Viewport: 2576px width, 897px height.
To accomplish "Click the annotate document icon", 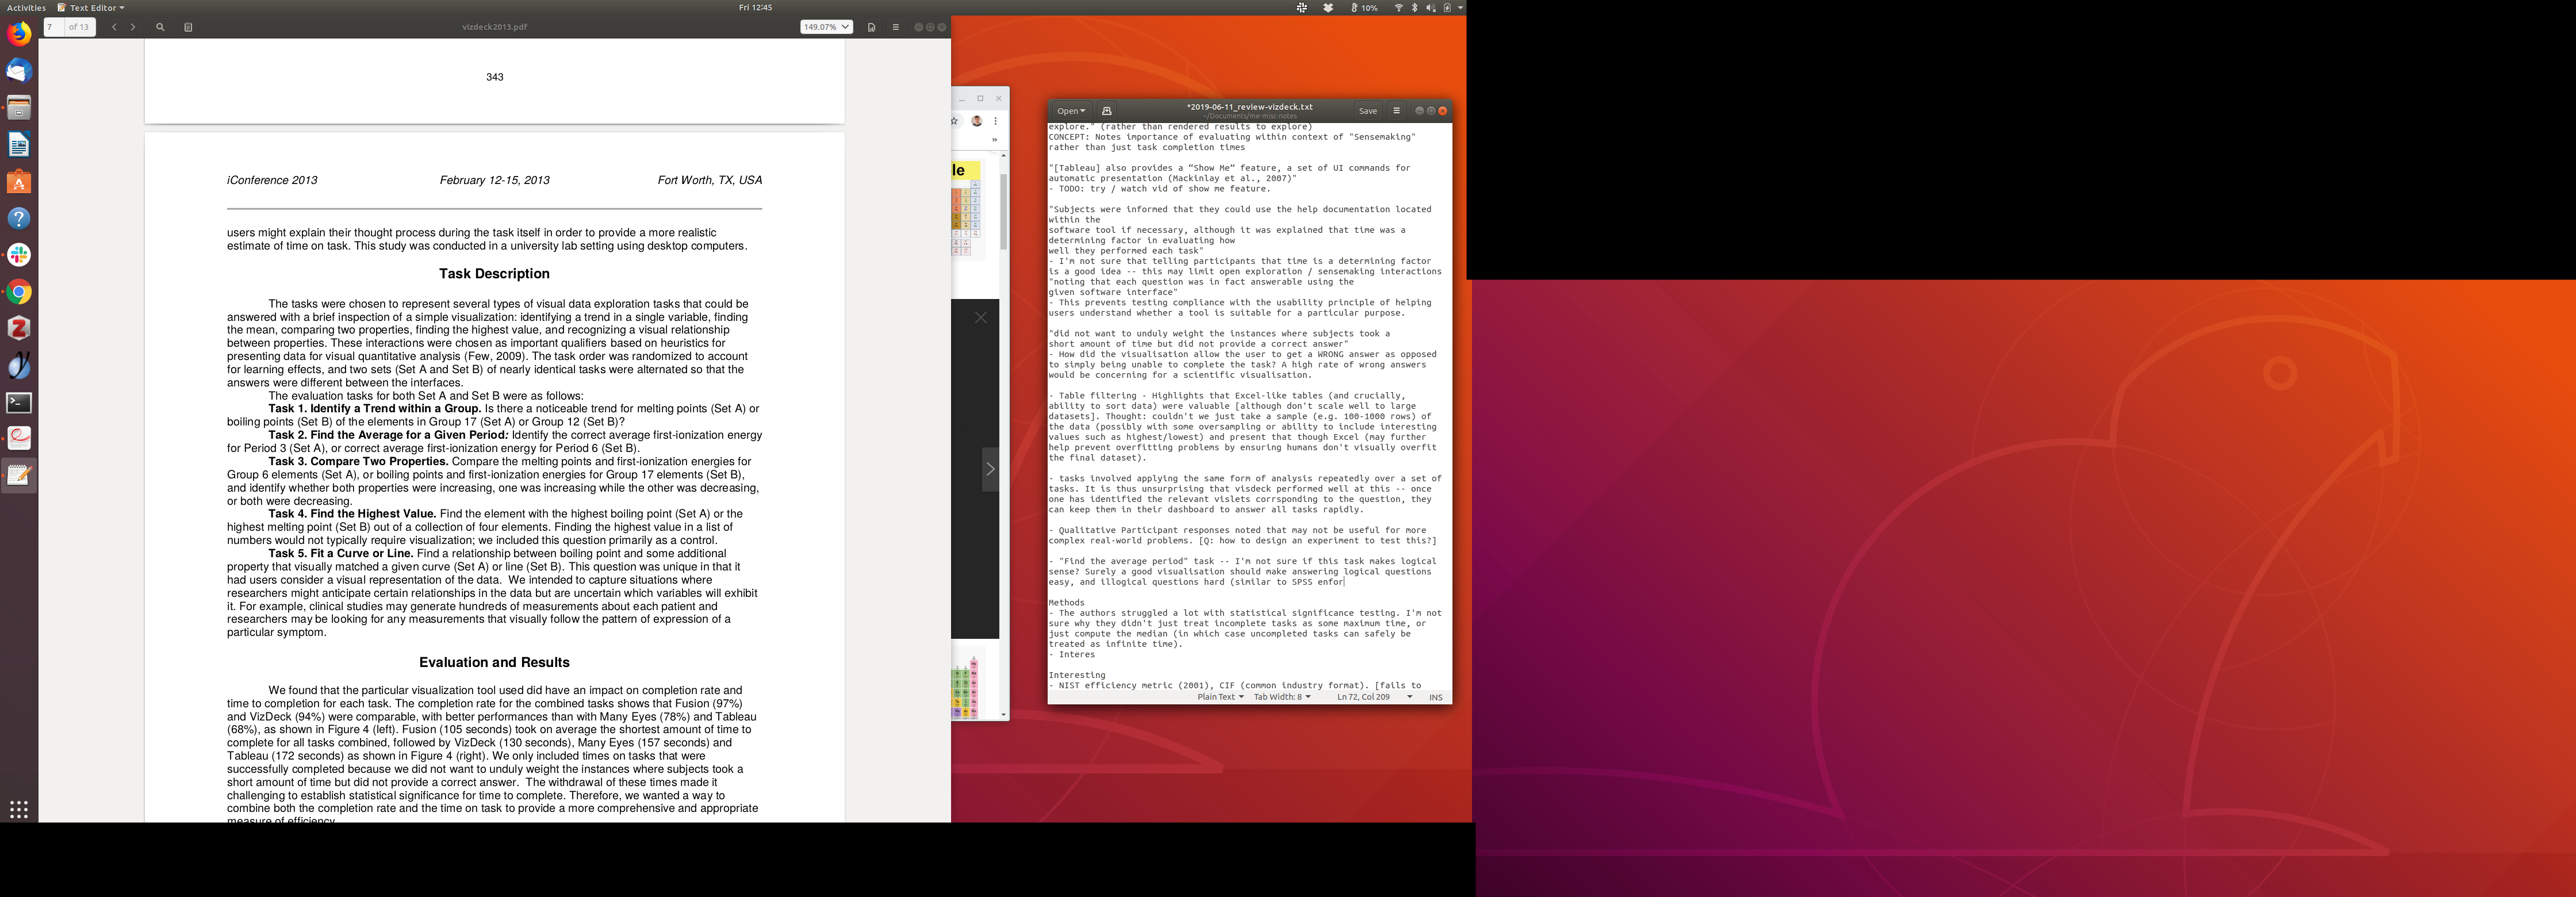I will [188, 27].
